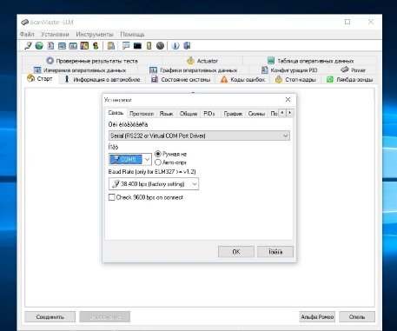Click right arrow to scroll dialog tabs
The height and width of the screenshot is (331, 397).
(290, 112)
